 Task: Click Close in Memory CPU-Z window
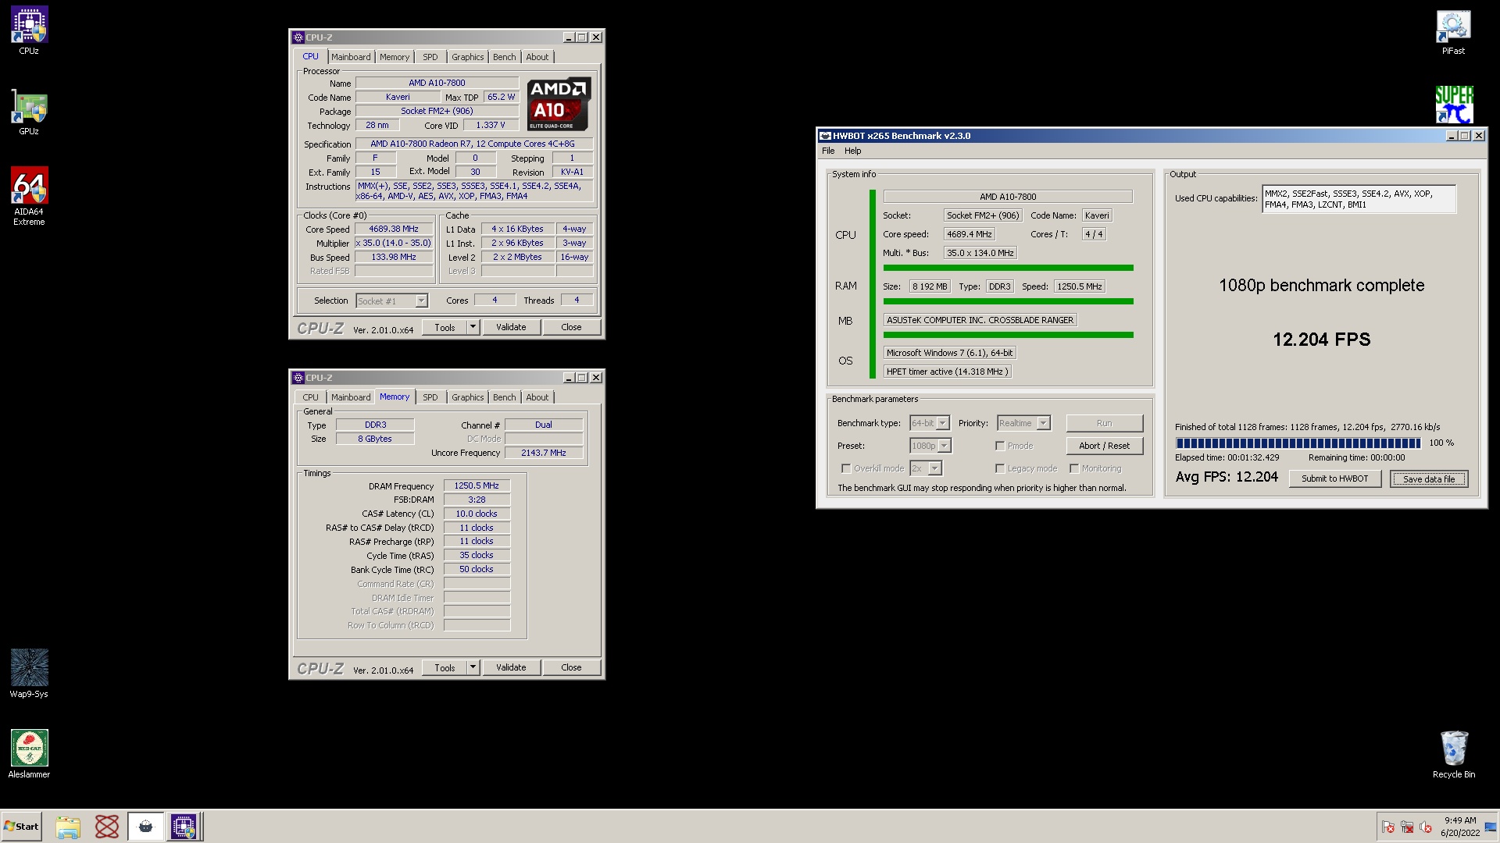571,668
